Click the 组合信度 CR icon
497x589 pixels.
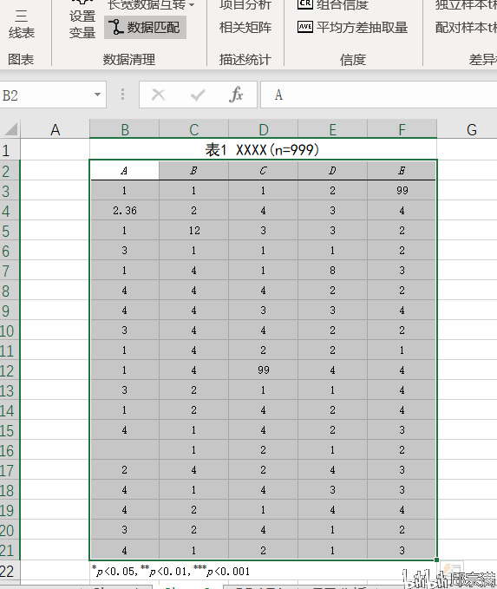[304, 4]
